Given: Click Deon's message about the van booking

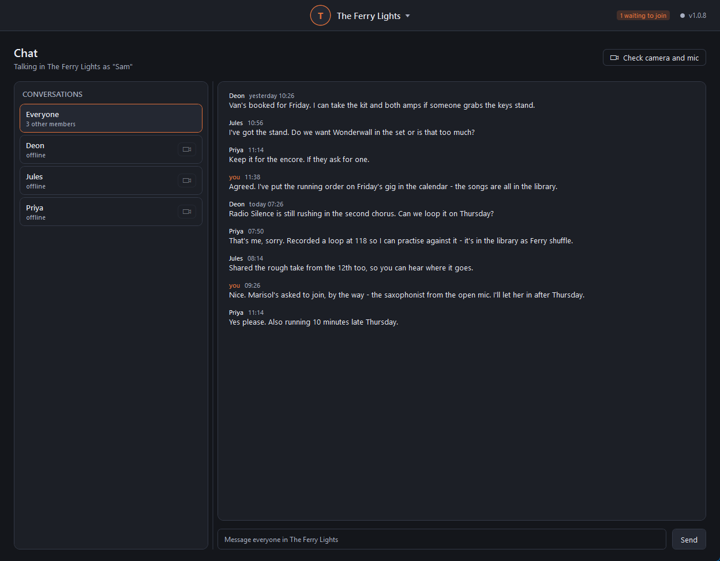Looking at the screenshot, I should (x=382, y=106).
